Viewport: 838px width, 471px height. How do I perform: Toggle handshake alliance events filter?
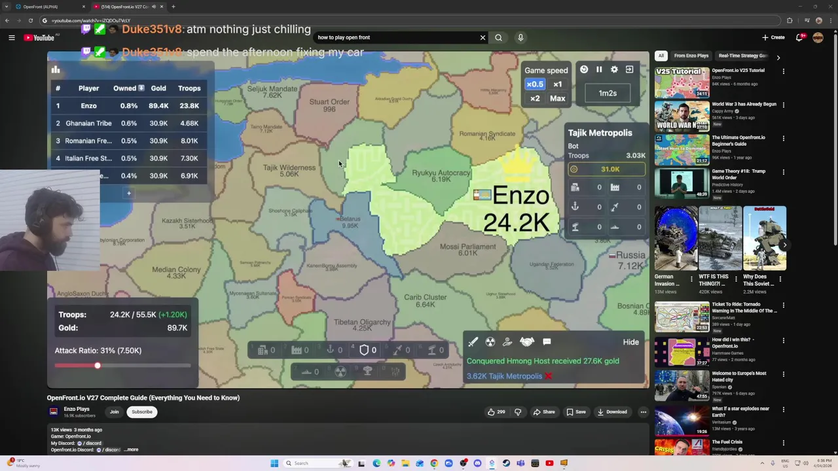527,342
